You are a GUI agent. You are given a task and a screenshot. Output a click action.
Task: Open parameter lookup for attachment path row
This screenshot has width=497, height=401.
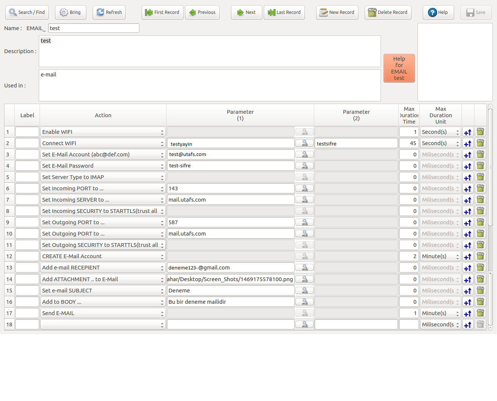click(304, 279)
